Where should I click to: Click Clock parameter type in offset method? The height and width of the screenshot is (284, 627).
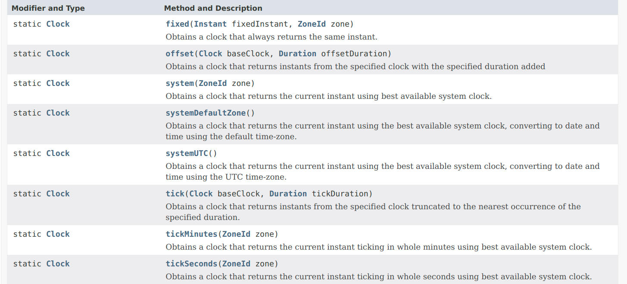[210, 54]
